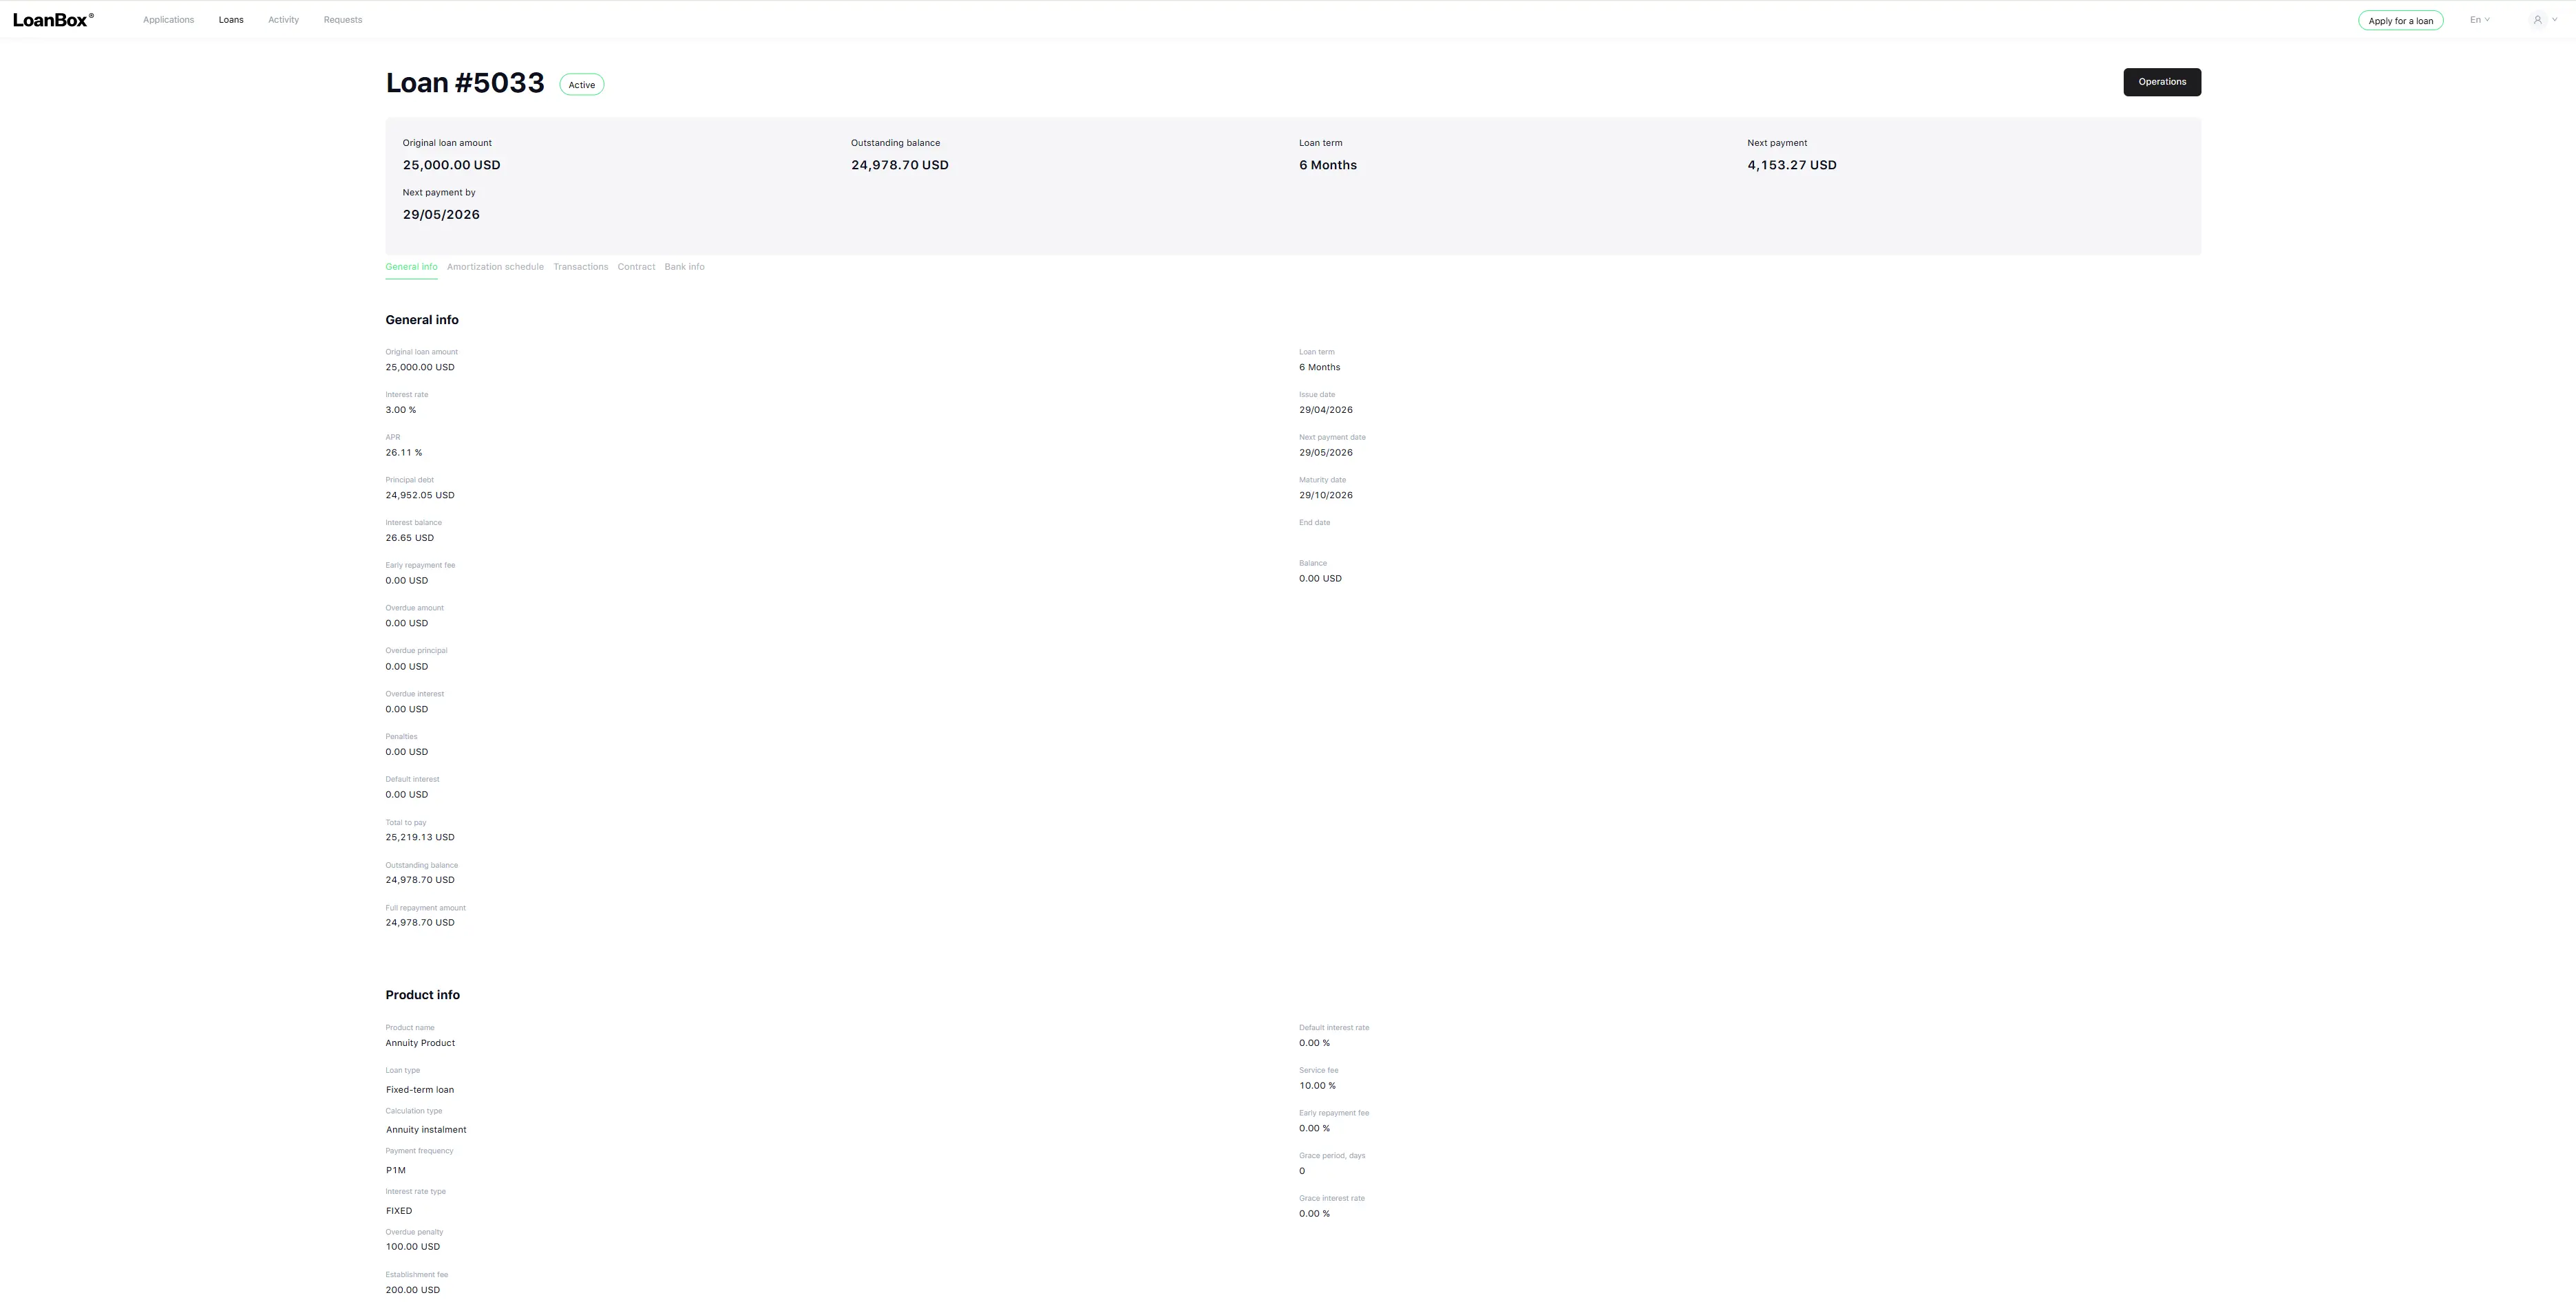The height and width of the screenshot is (1304, 2576).
Task: Click the Annuity Product name value
Action: point(420,1043)
